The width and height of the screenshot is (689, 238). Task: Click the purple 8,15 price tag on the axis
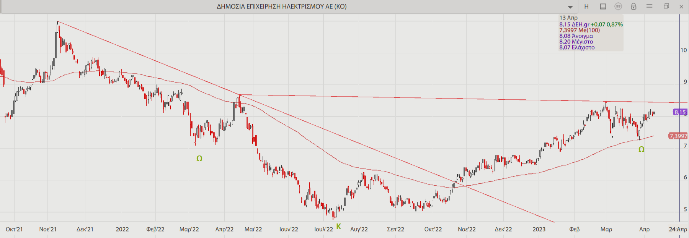pos(680,112)
